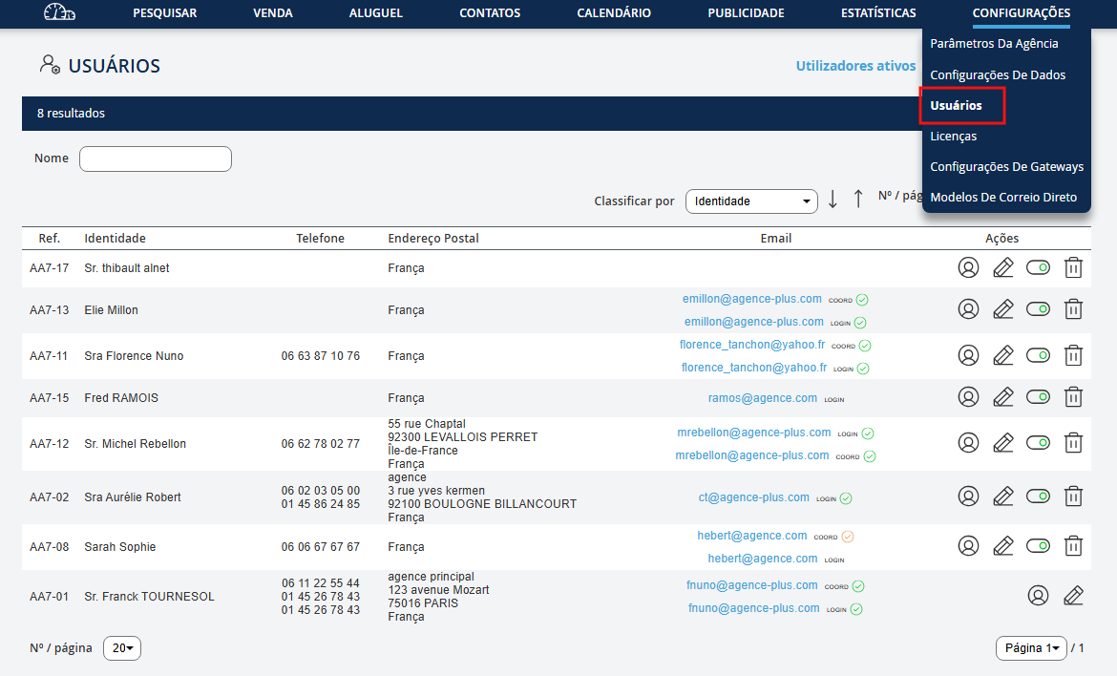Click the dashboard speedometer logo icon
The image size is (1117, 676).
pyautogui.click(x=59, y=13)
